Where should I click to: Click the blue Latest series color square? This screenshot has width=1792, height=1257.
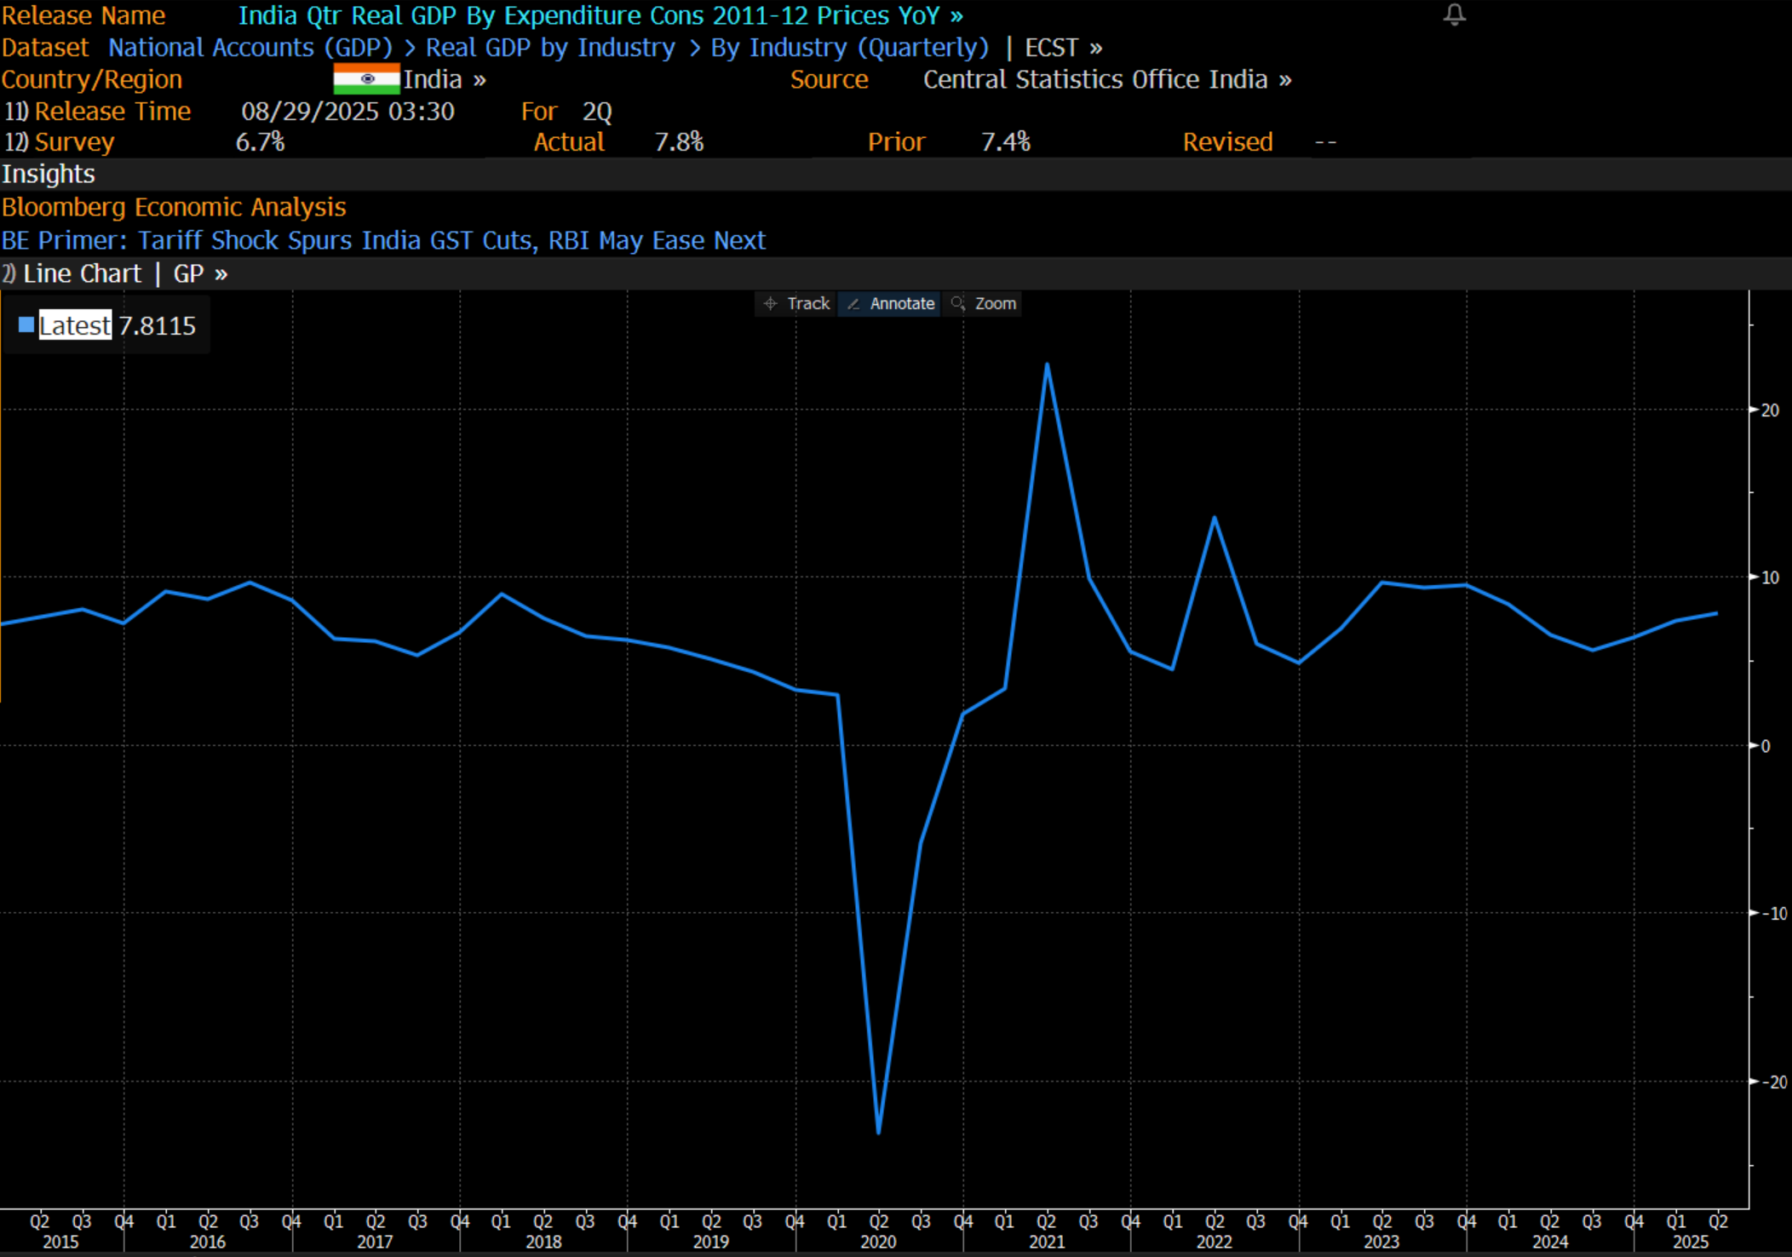[26, 324]
